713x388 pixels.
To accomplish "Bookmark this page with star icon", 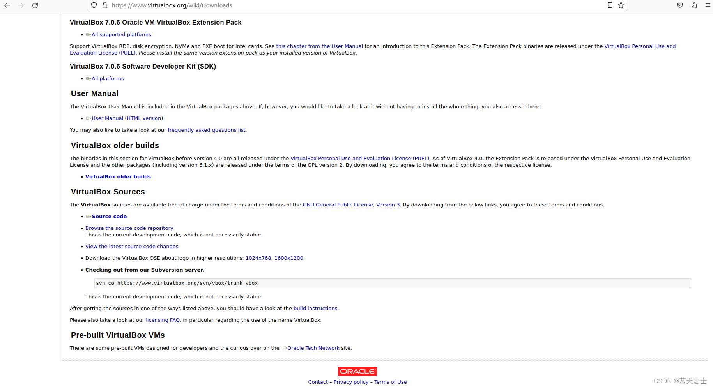I will (621, 5).
